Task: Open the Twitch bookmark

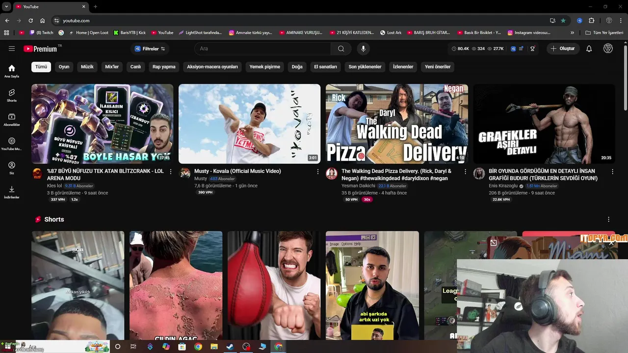Action: pyautogui.click(x=42, y=33)
